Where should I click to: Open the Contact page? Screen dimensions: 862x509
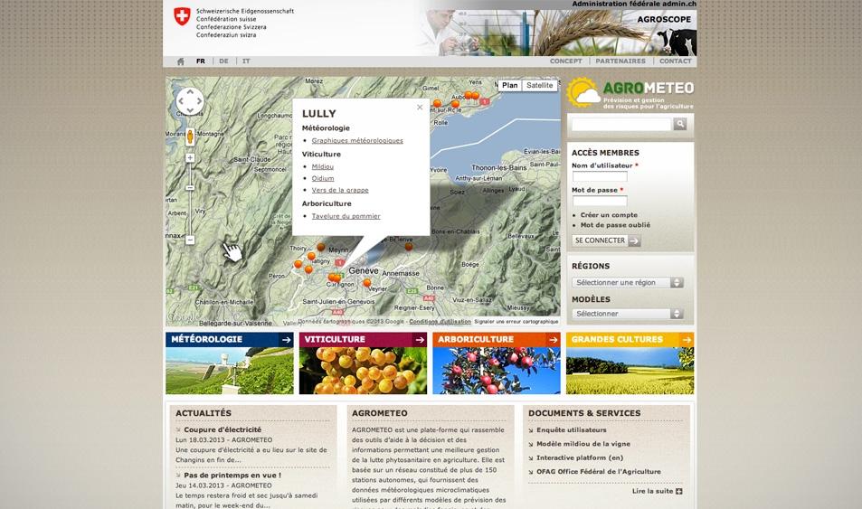point(675,61)
